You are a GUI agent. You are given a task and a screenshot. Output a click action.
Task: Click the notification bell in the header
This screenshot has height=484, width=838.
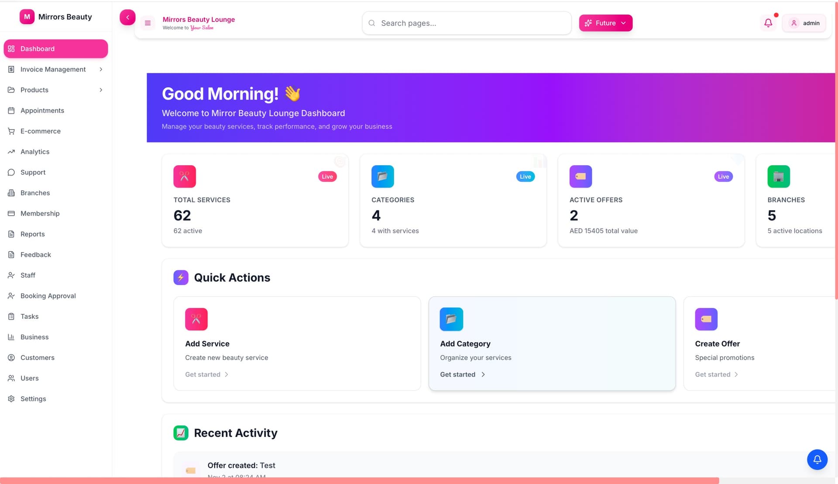click(768, 23)
